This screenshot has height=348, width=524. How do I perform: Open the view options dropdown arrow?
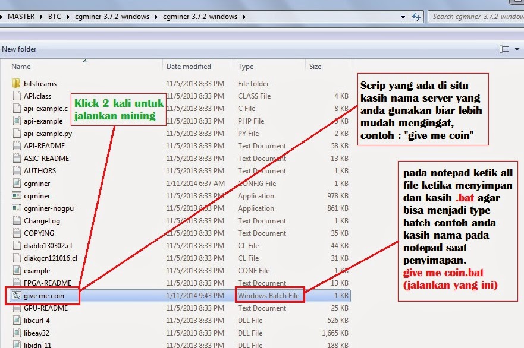(x=517, y=49)
